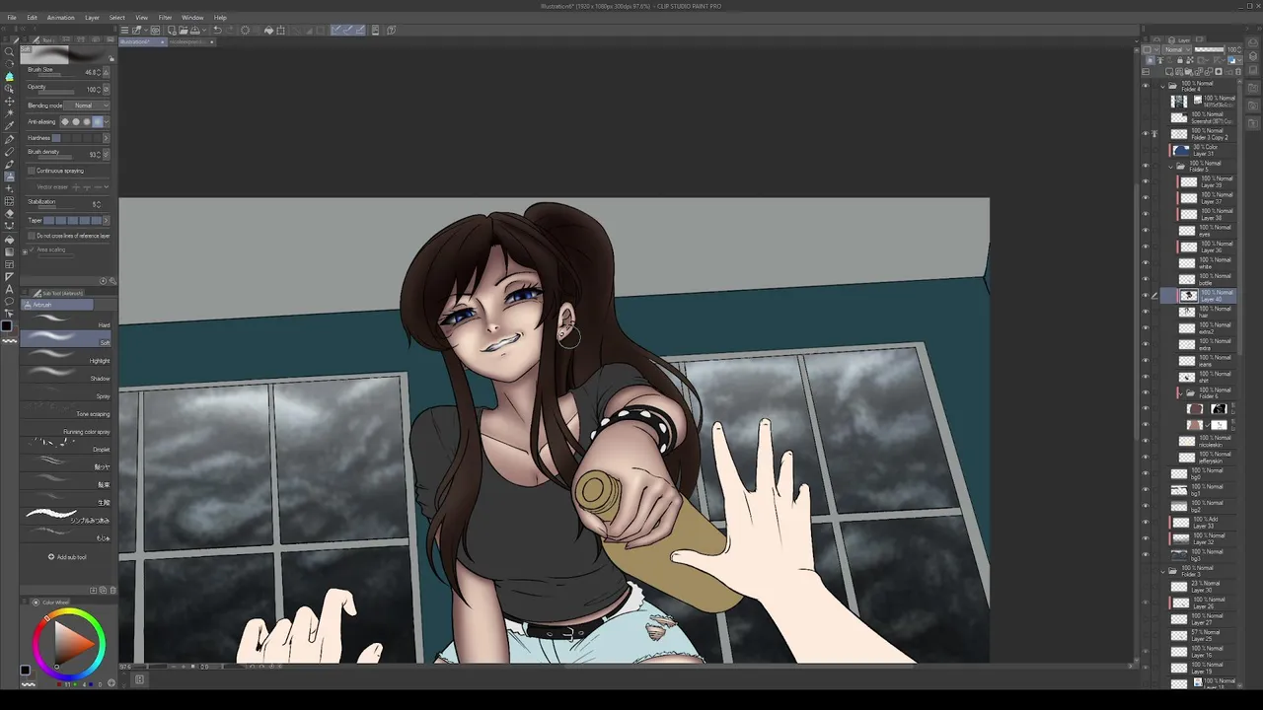Image resolution: width=1263 pixels, height=710 pixels.
Task: Expand Taper options arrow
Action: pos(107,220)
